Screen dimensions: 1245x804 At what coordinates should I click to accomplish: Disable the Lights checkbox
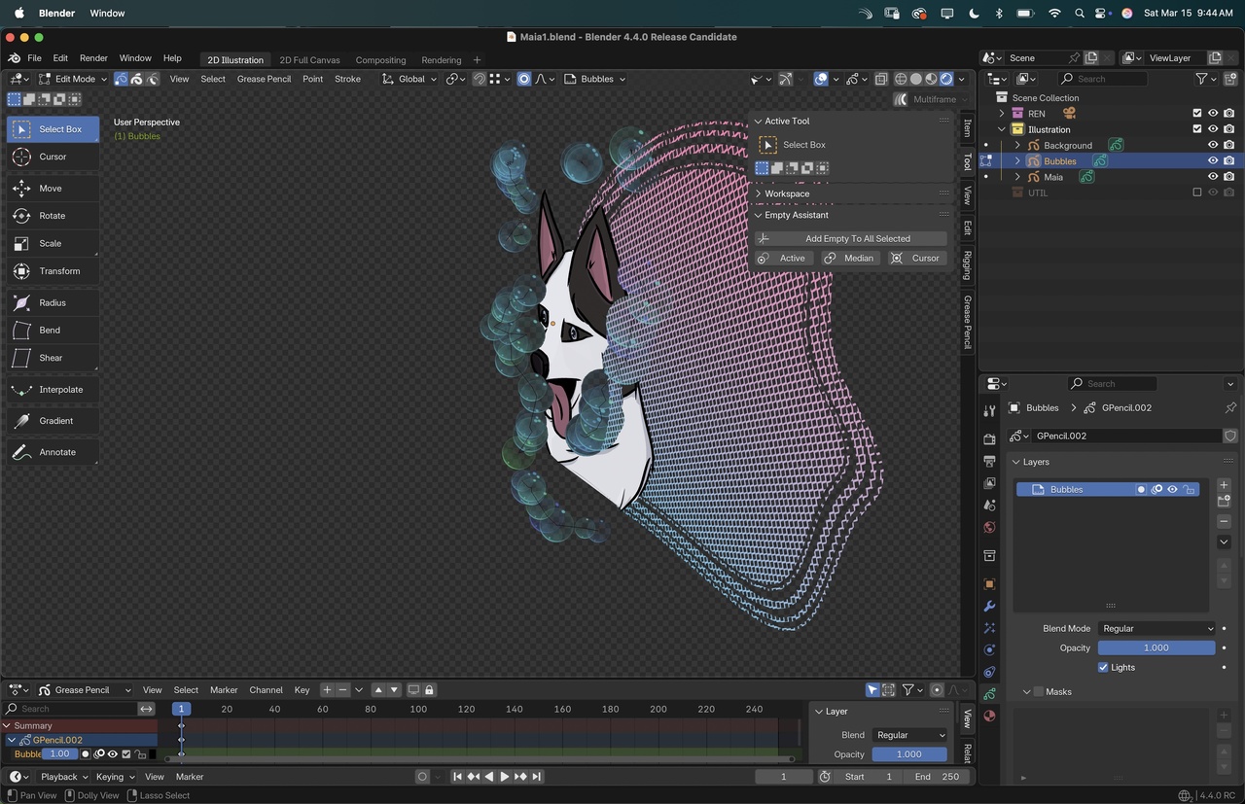[x=1103, y=668]
